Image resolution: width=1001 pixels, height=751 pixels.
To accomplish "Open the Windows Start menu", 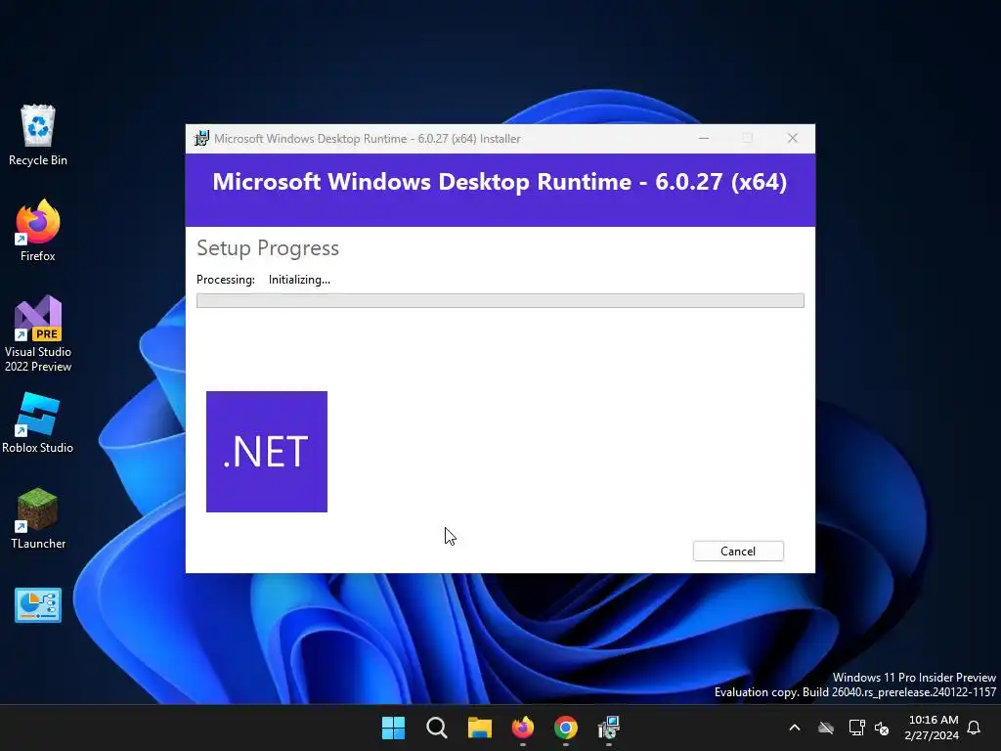I will (x=393, y=728).
